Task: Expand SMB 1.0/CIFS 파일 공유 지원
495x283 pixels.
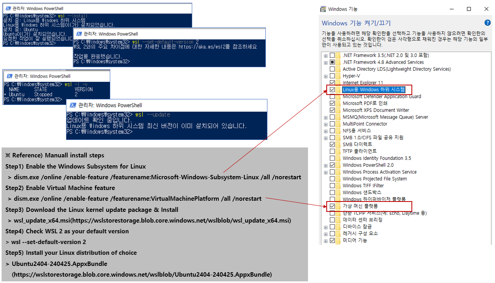Action: (326, 138)
